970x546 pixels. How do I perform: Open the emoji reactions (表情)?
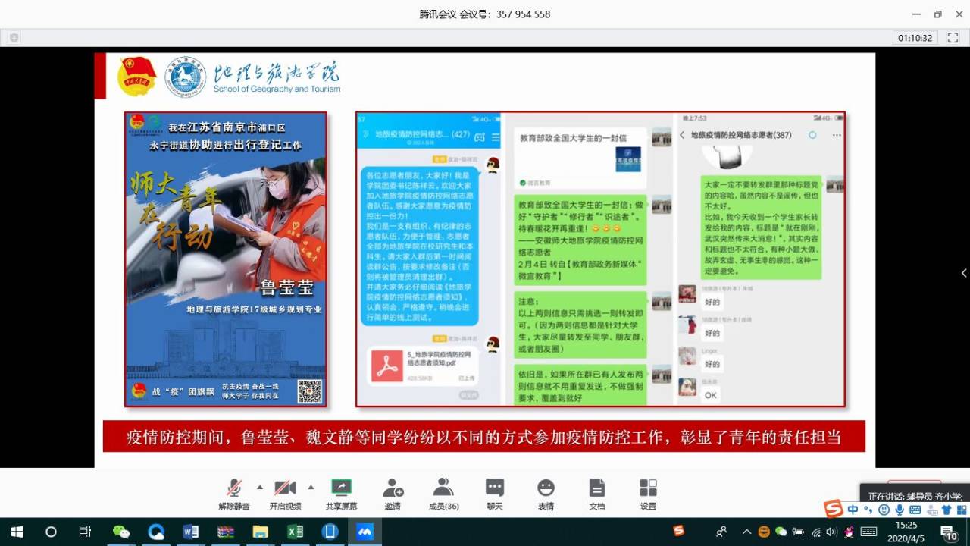point(546,488)
